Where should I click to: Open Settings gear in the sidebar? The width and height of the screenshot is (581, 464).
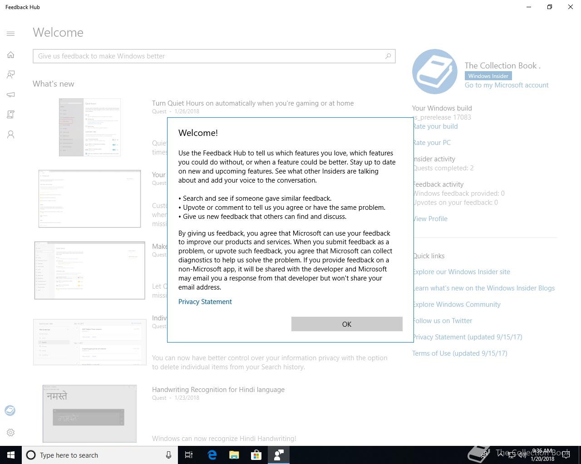[x=11, y=432]
